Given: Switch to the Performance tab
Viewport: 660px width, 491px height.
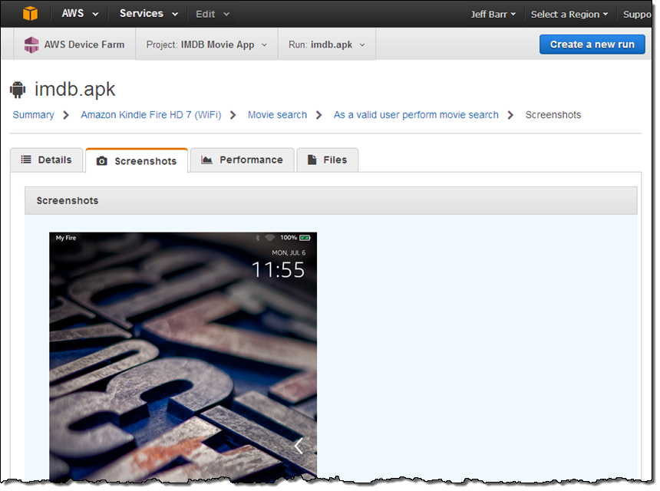Looking at the screenshot, I should point(242,160).
